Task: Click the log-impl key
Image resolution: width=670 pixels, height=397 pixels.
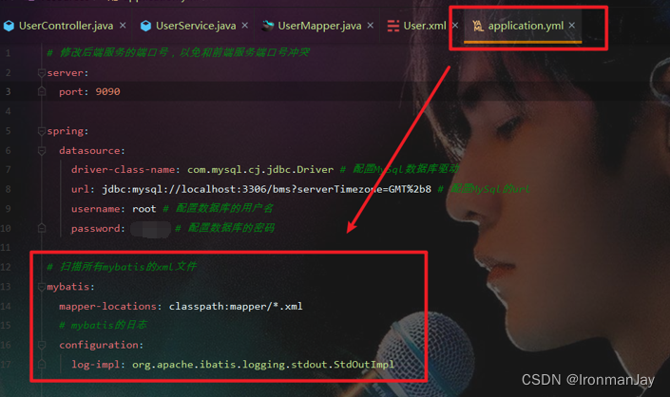Action: [98, 365]
